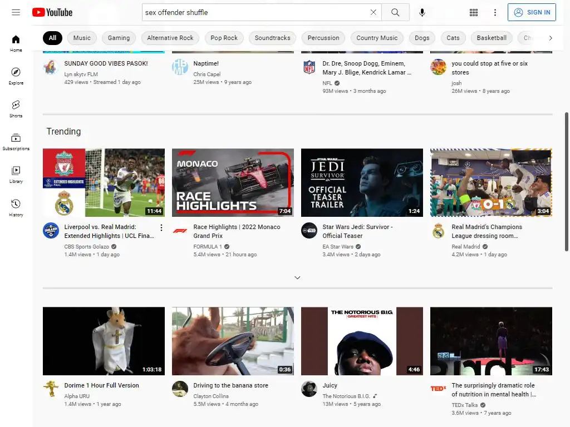The image size is (570, 427).
Task: Open 'Star Wars Jedi: Survivor - Official Teaser' title
Action: (358, 231)
